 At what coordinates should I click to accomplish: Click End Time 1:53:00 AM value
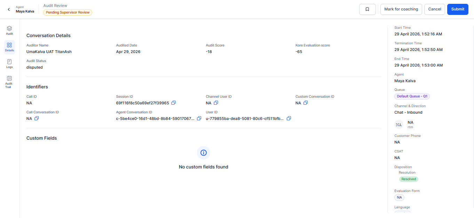point(419,65)
